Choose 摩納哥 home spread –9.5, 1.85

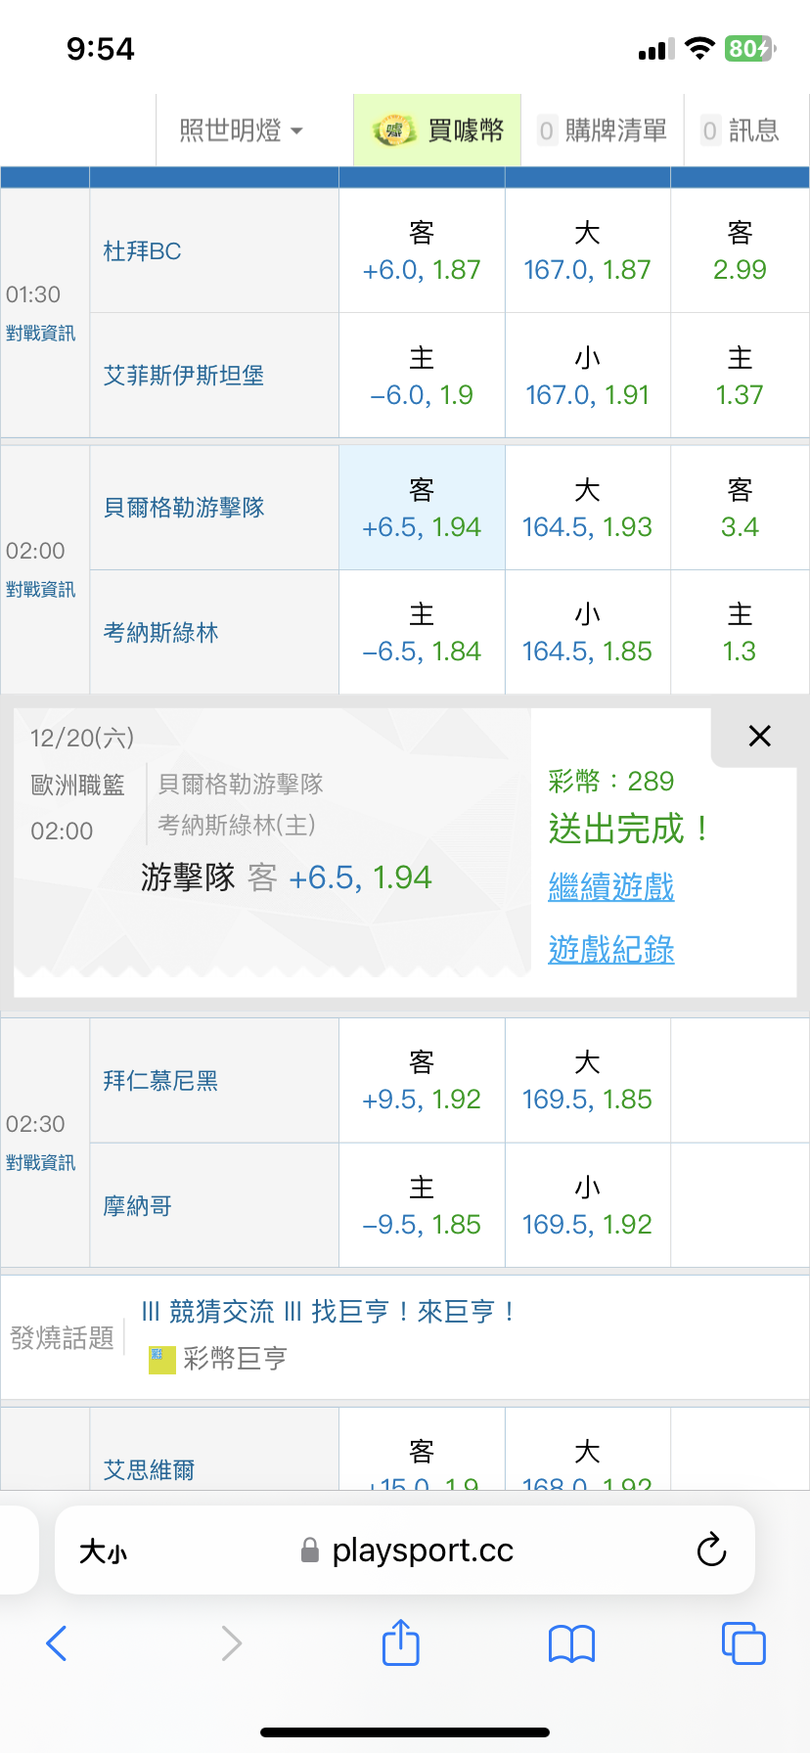click(422, 1206)
